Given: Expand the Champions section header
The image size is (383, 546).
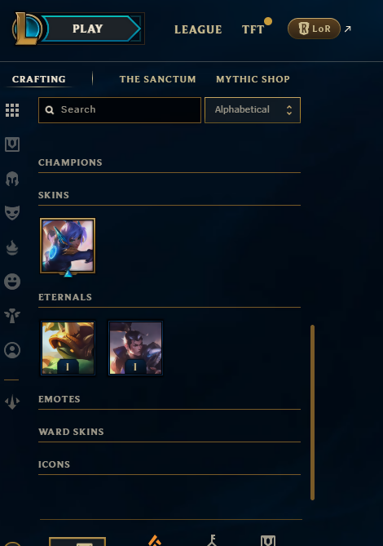Looking at the screenshot, I should pyautogui.click(x=169, y=162).
